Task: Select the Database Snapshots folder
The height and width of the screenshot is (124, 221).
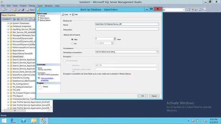Action: [x=22, y=26]
